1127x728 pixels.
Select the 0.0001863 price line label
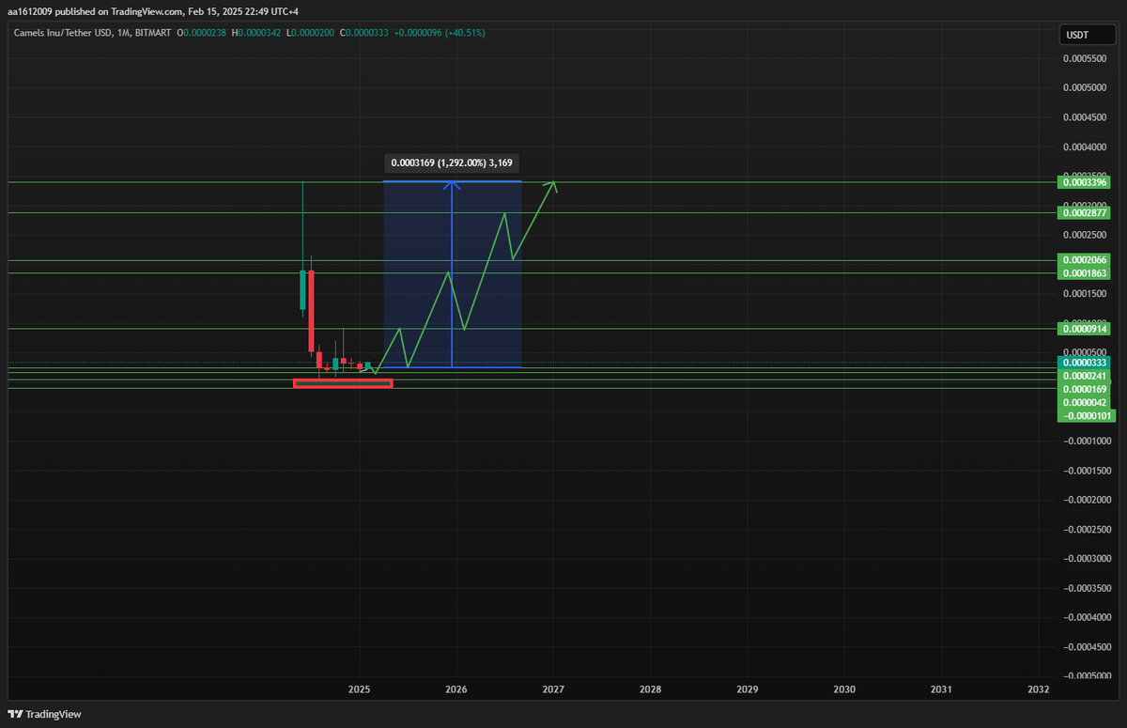1085,273
